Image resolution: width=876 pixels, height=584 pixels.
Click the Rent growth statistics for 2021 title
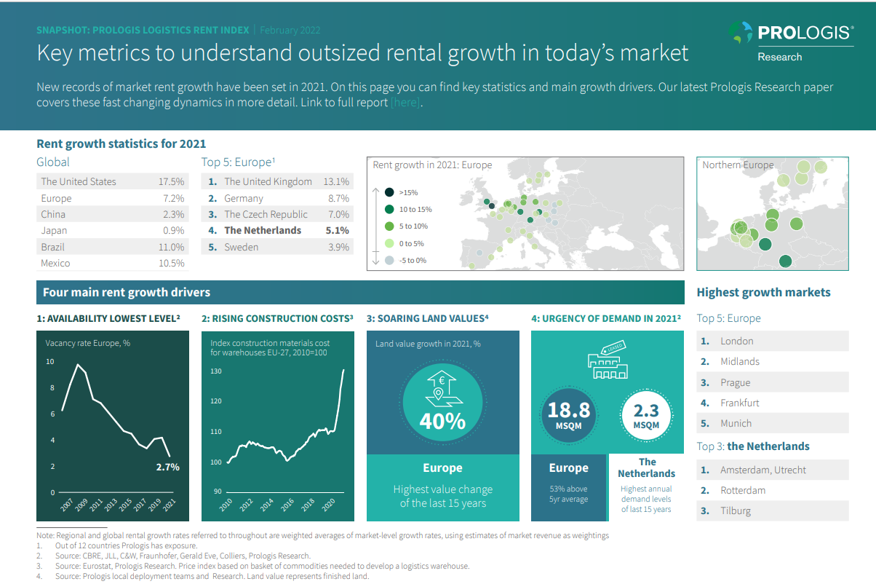pos(121,143)
